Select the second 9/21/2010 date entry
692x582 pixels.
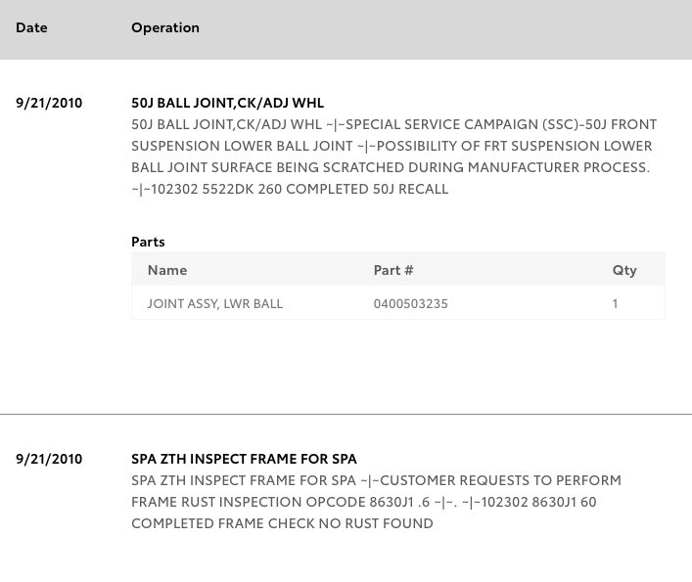point(49,459)
